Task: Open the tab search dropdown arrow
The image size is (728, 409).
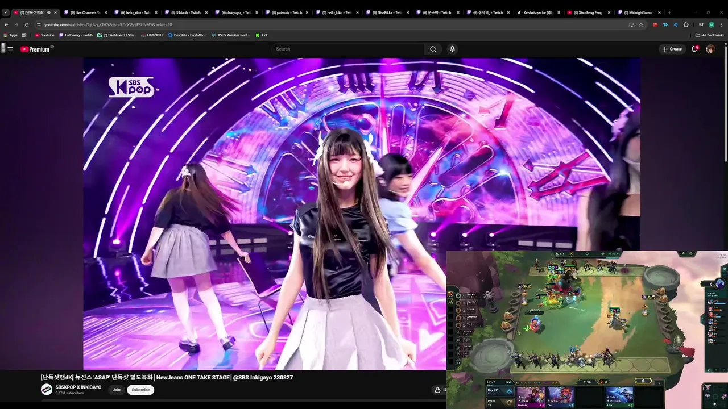Action: [x=6, y=12]
